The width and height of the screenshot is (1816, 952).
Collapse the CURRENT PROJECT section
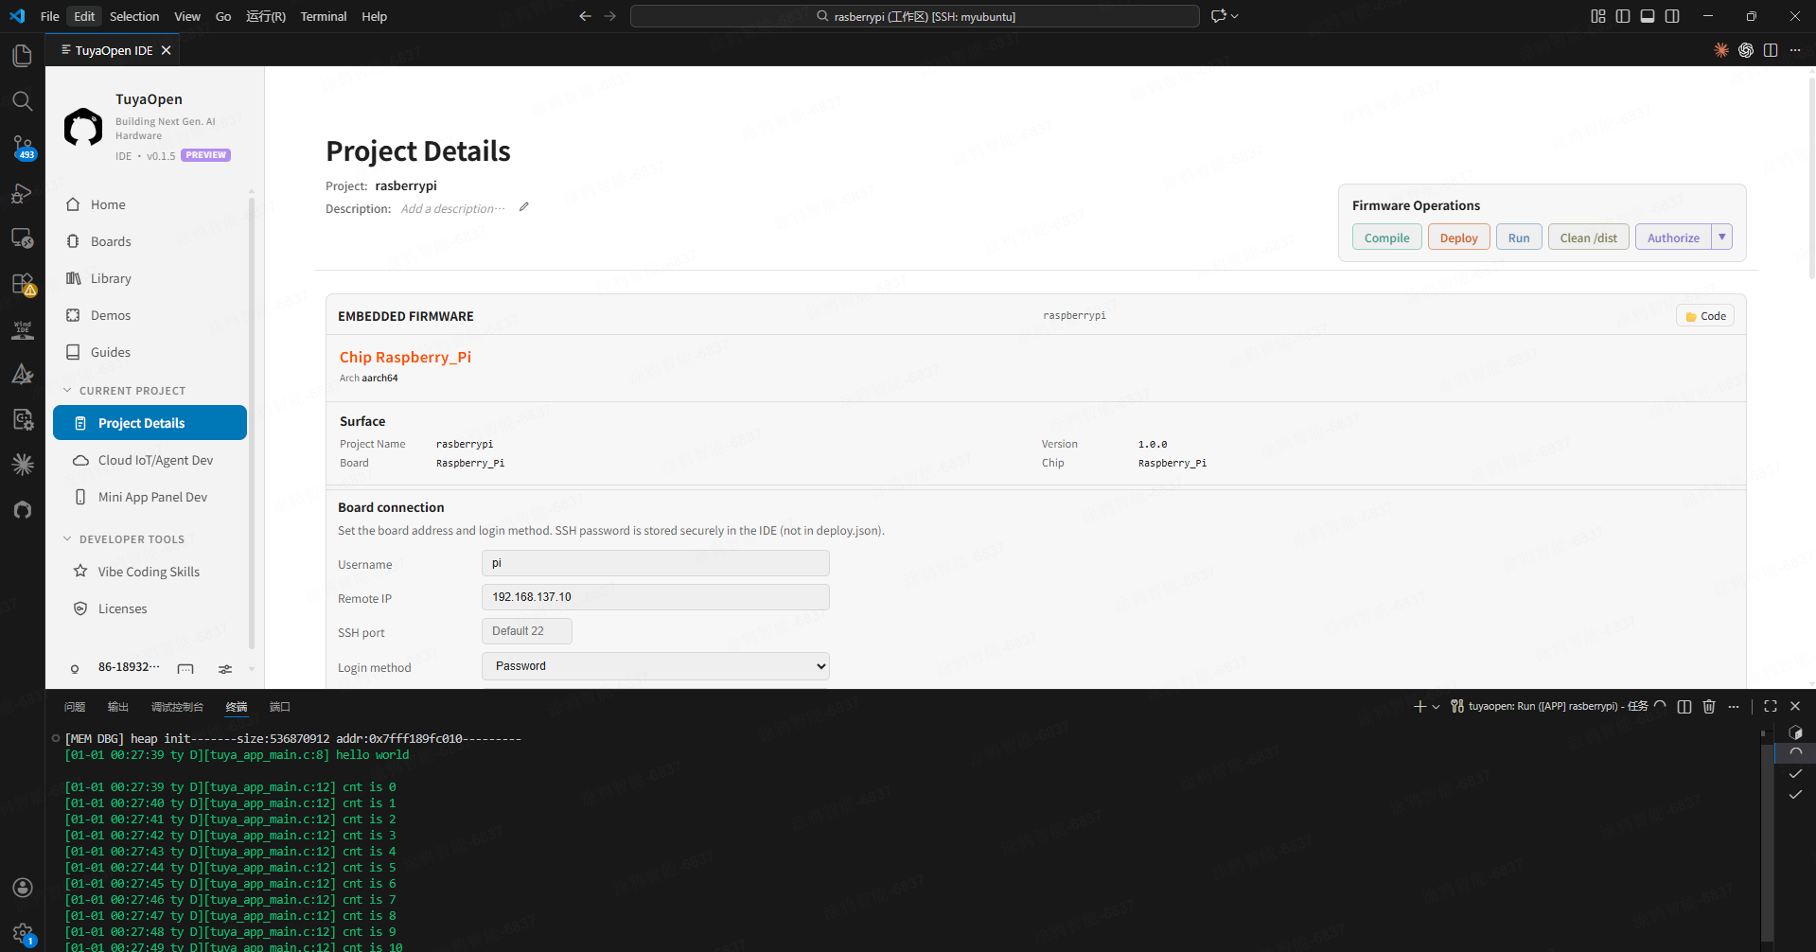tap(67, 390)
